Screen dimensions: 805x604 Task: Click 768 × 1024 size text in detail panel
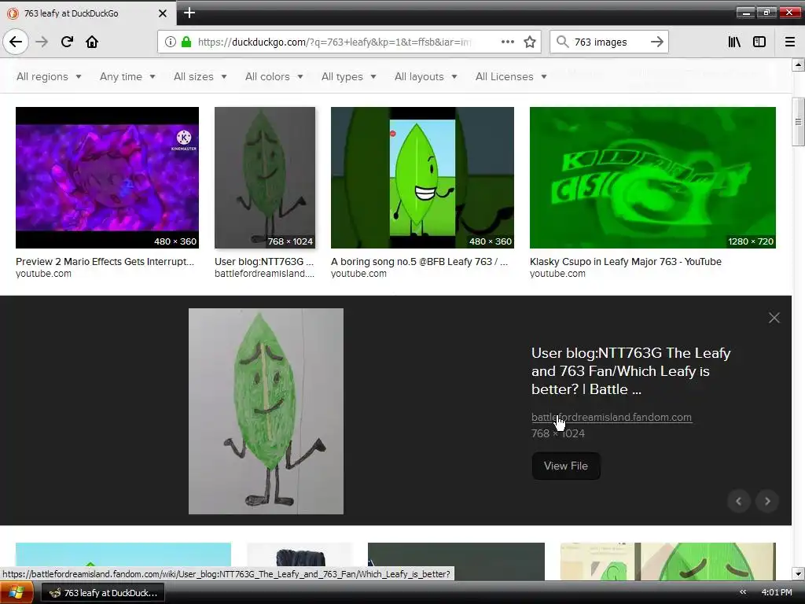557,433
